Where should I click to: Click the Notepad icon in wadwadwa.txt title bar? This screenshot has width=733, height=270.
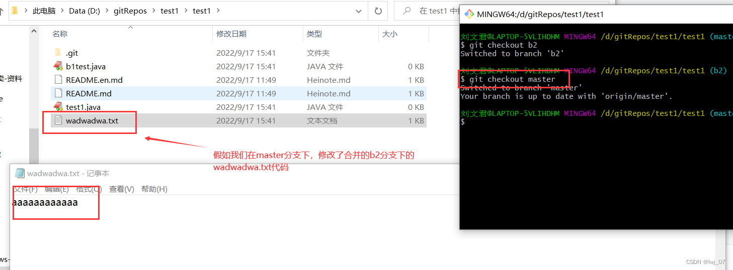coord(20,173)
